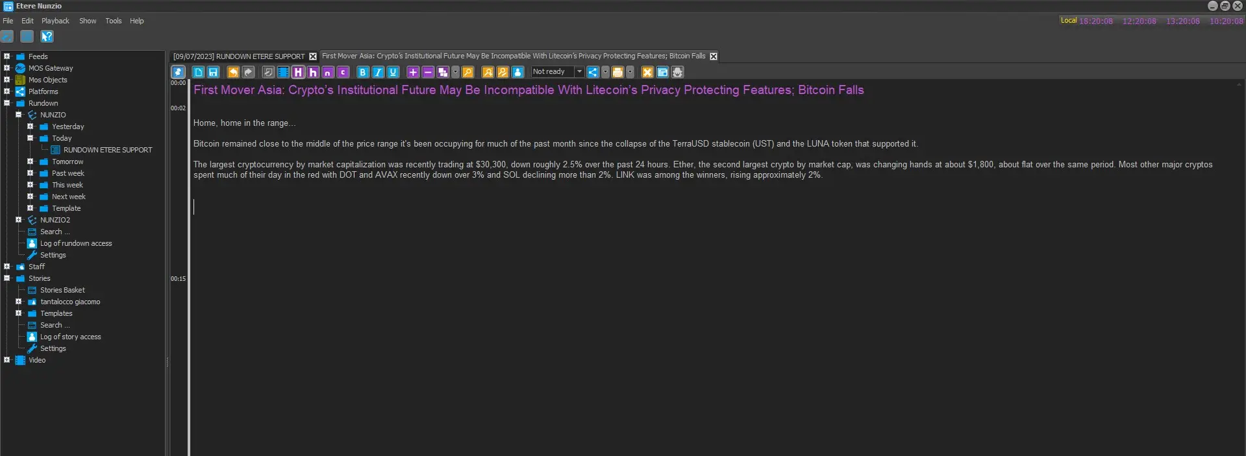
Task: Switch to the RUNDOWN ETERE SUPPORT tab
Action: pyautogui.click(x=238, y=56)
